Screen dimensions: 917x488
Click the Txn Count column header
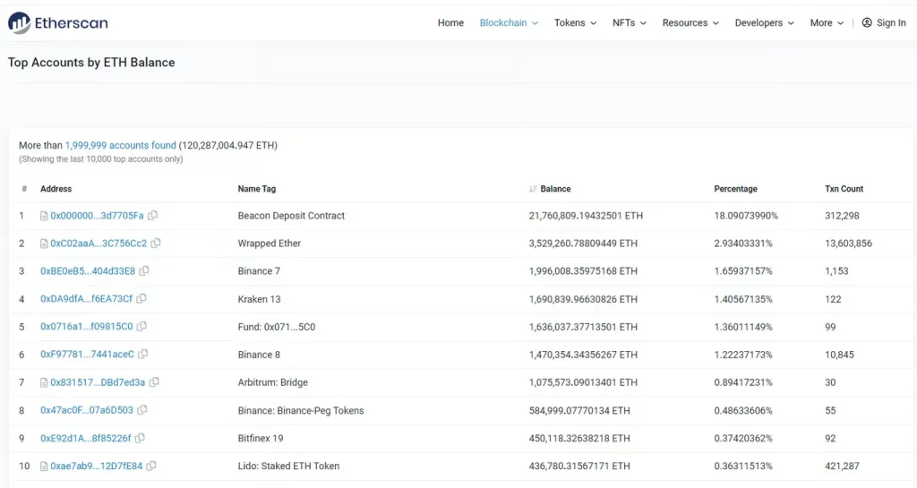coord(844,189)
